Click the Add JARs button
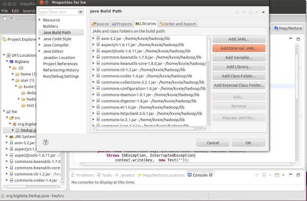Viewport: 307px width, 201px height. tap(239, 39)
